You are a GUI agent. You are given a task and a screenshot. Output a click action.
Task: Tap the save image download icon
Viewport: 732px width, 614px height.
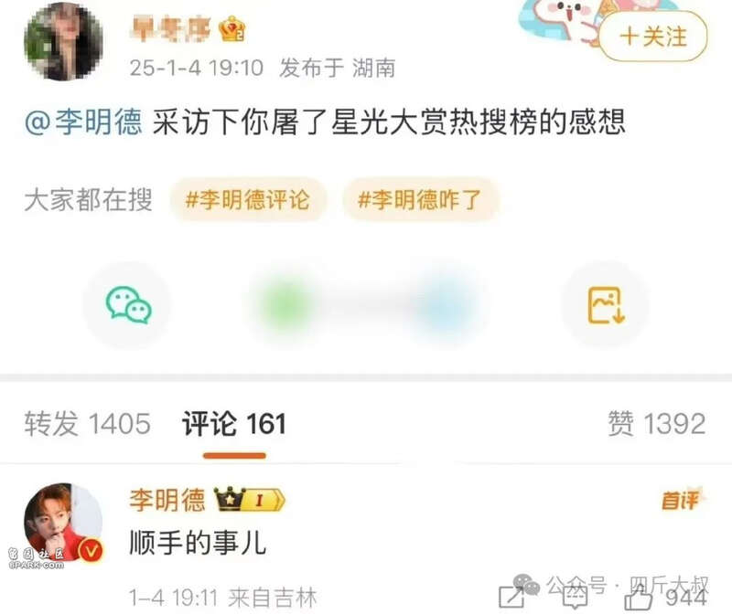coord(606,305)
